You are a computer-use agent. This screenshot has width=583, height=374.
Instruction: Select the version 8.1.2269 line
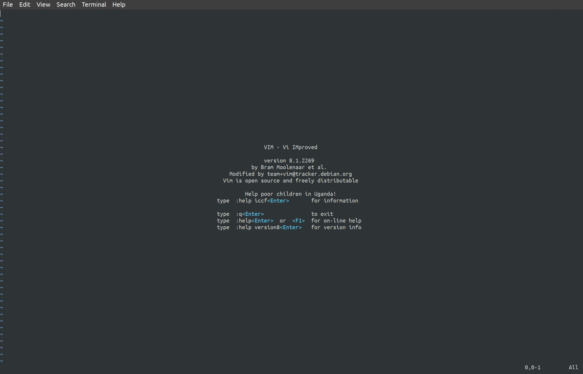coord(289,160)
